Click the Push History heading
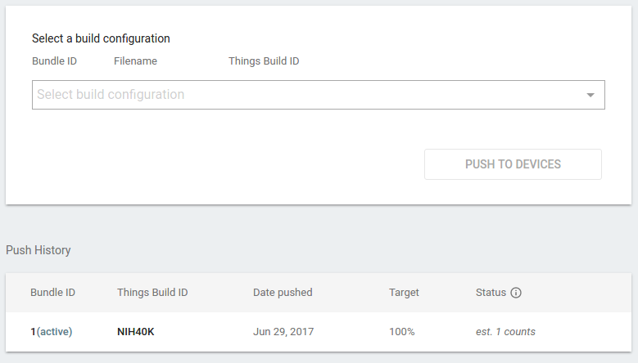The width and height of the screenshot is (638, 363). (x=38, y=250)
